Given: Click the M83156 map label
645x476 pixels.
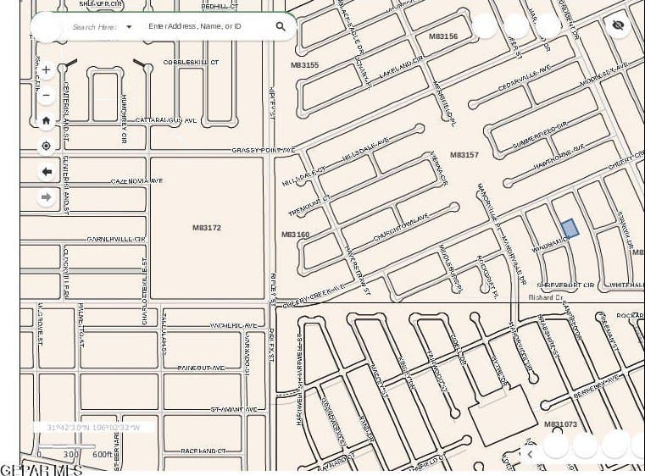Looking at the screenshot, I should click(x=443, y=36).
